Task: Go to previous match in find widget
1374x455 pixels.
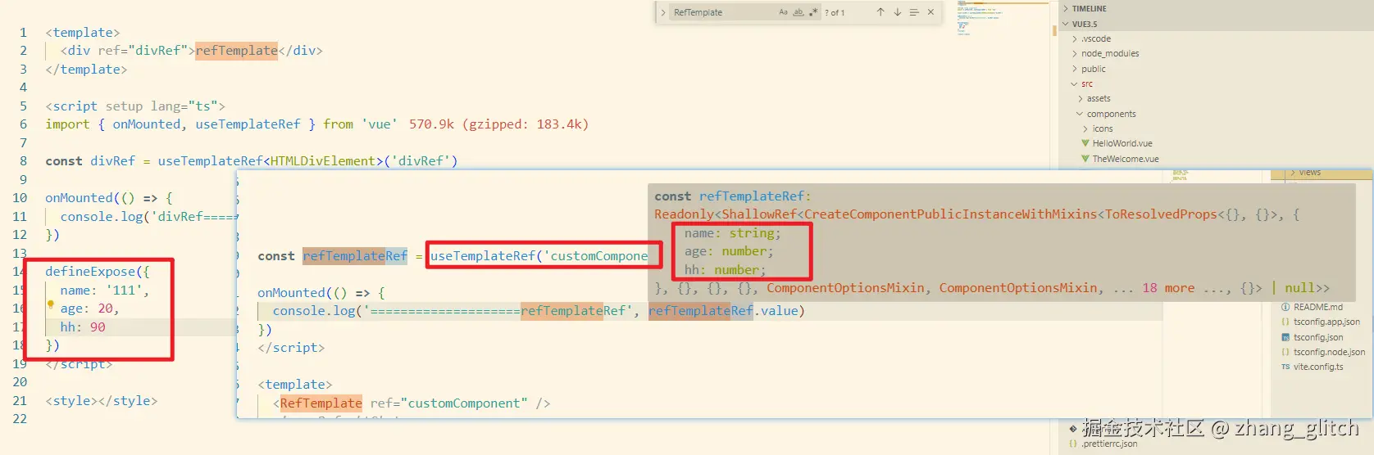Action: 880,12
